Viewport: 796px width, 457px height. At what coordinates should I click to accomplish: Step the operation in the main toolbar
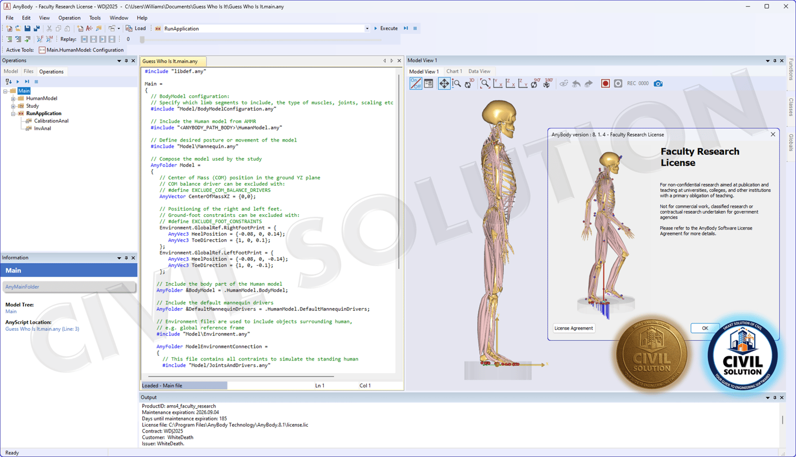[x=406, y=29]
